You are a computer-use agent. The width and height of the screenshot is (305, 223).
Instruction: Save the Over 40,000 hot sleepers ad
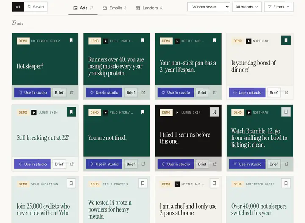point(286,184)
